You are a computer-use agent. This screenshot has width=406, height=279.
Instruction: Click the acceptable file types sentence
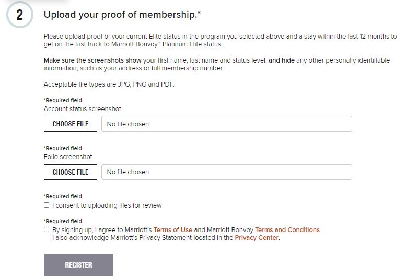109,84
